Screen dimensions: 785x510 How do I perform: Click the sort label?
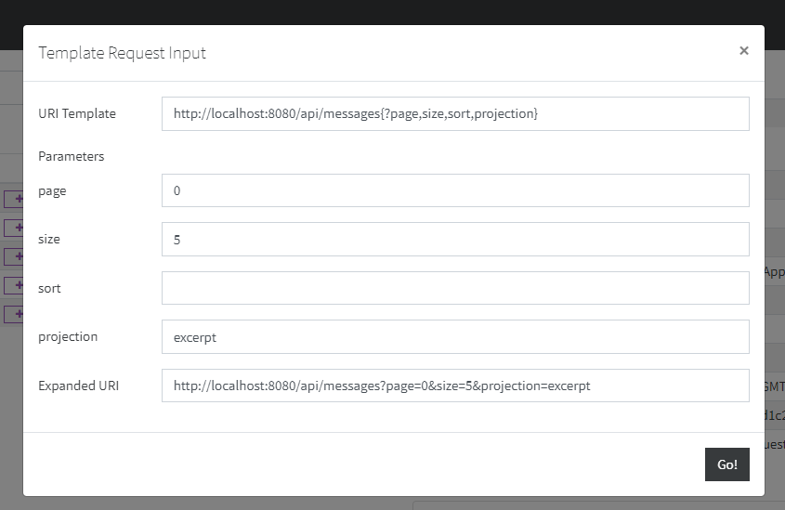(49, 288)
